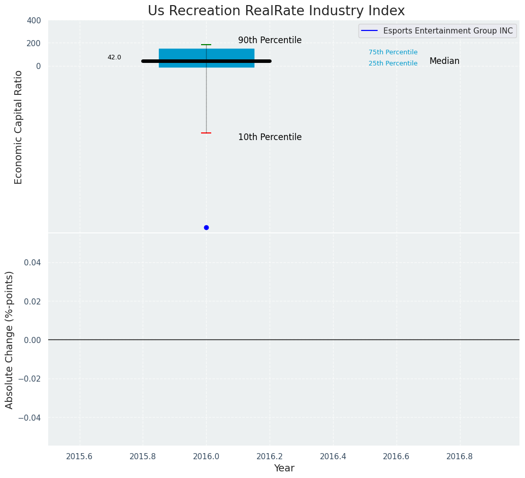Click the Median legend label
The width and height of the screenshot is (525, 478).
[x=444, y=61]
